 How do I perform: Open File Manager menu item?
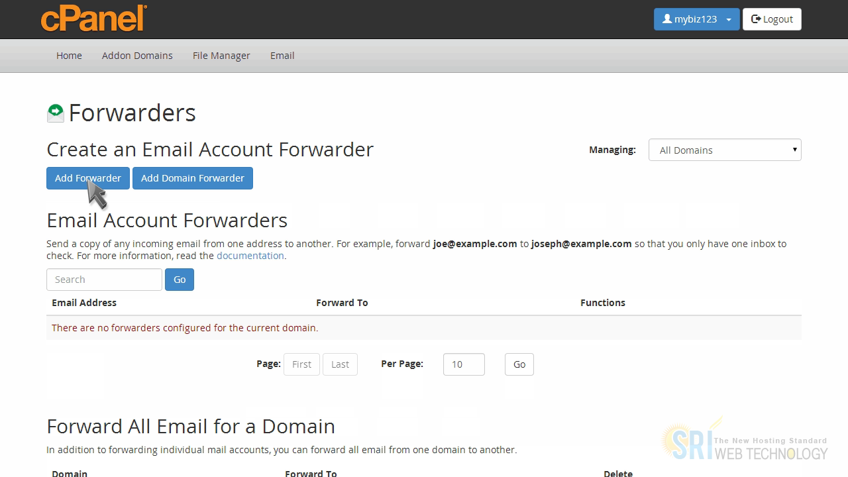221,56
